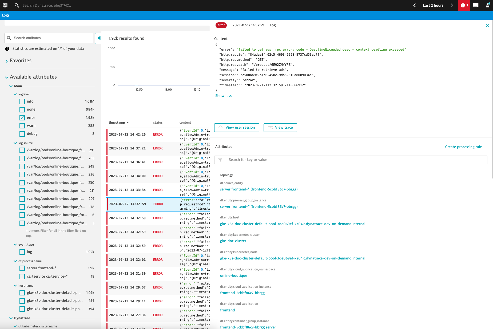Open the Dynatrace navigation menu icon

[x=5, y=5]
